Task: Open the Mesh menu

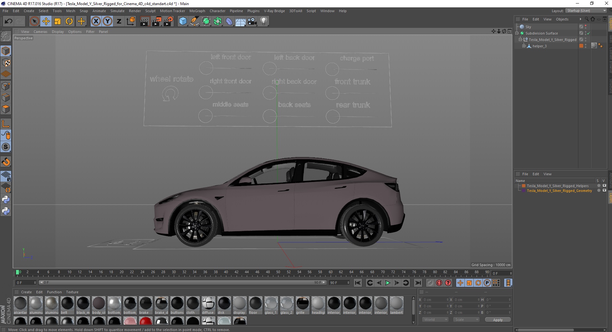Action: coord(70,11)
